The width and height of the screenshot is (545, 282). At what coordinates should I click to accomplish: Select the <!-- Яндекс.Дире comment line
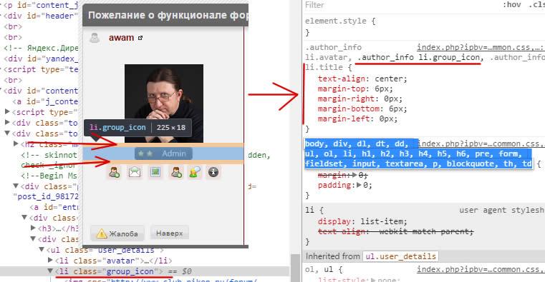41,48
